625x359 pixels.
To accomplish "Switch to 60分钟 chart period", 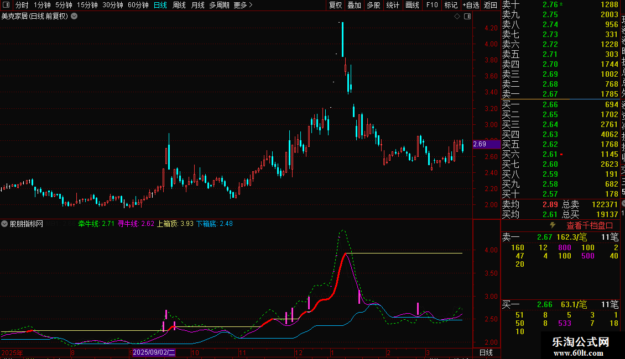I will pos(138,5).
